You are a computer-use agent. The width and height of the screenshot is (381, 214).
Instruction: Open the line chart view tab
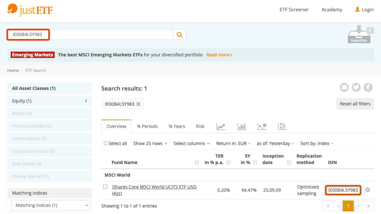221,126
